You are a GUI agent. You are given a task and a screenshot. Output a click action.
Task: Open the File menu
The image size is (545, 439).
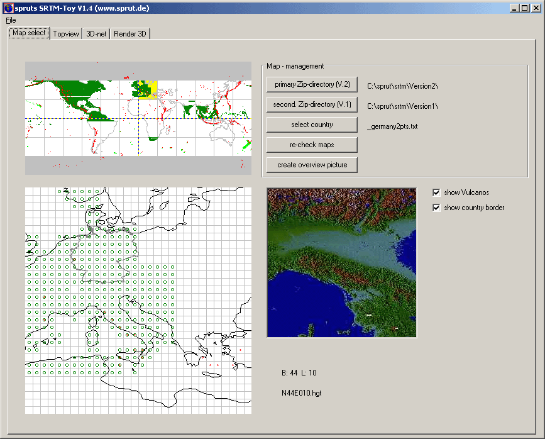pyautogui.click(x=11, y=20)
